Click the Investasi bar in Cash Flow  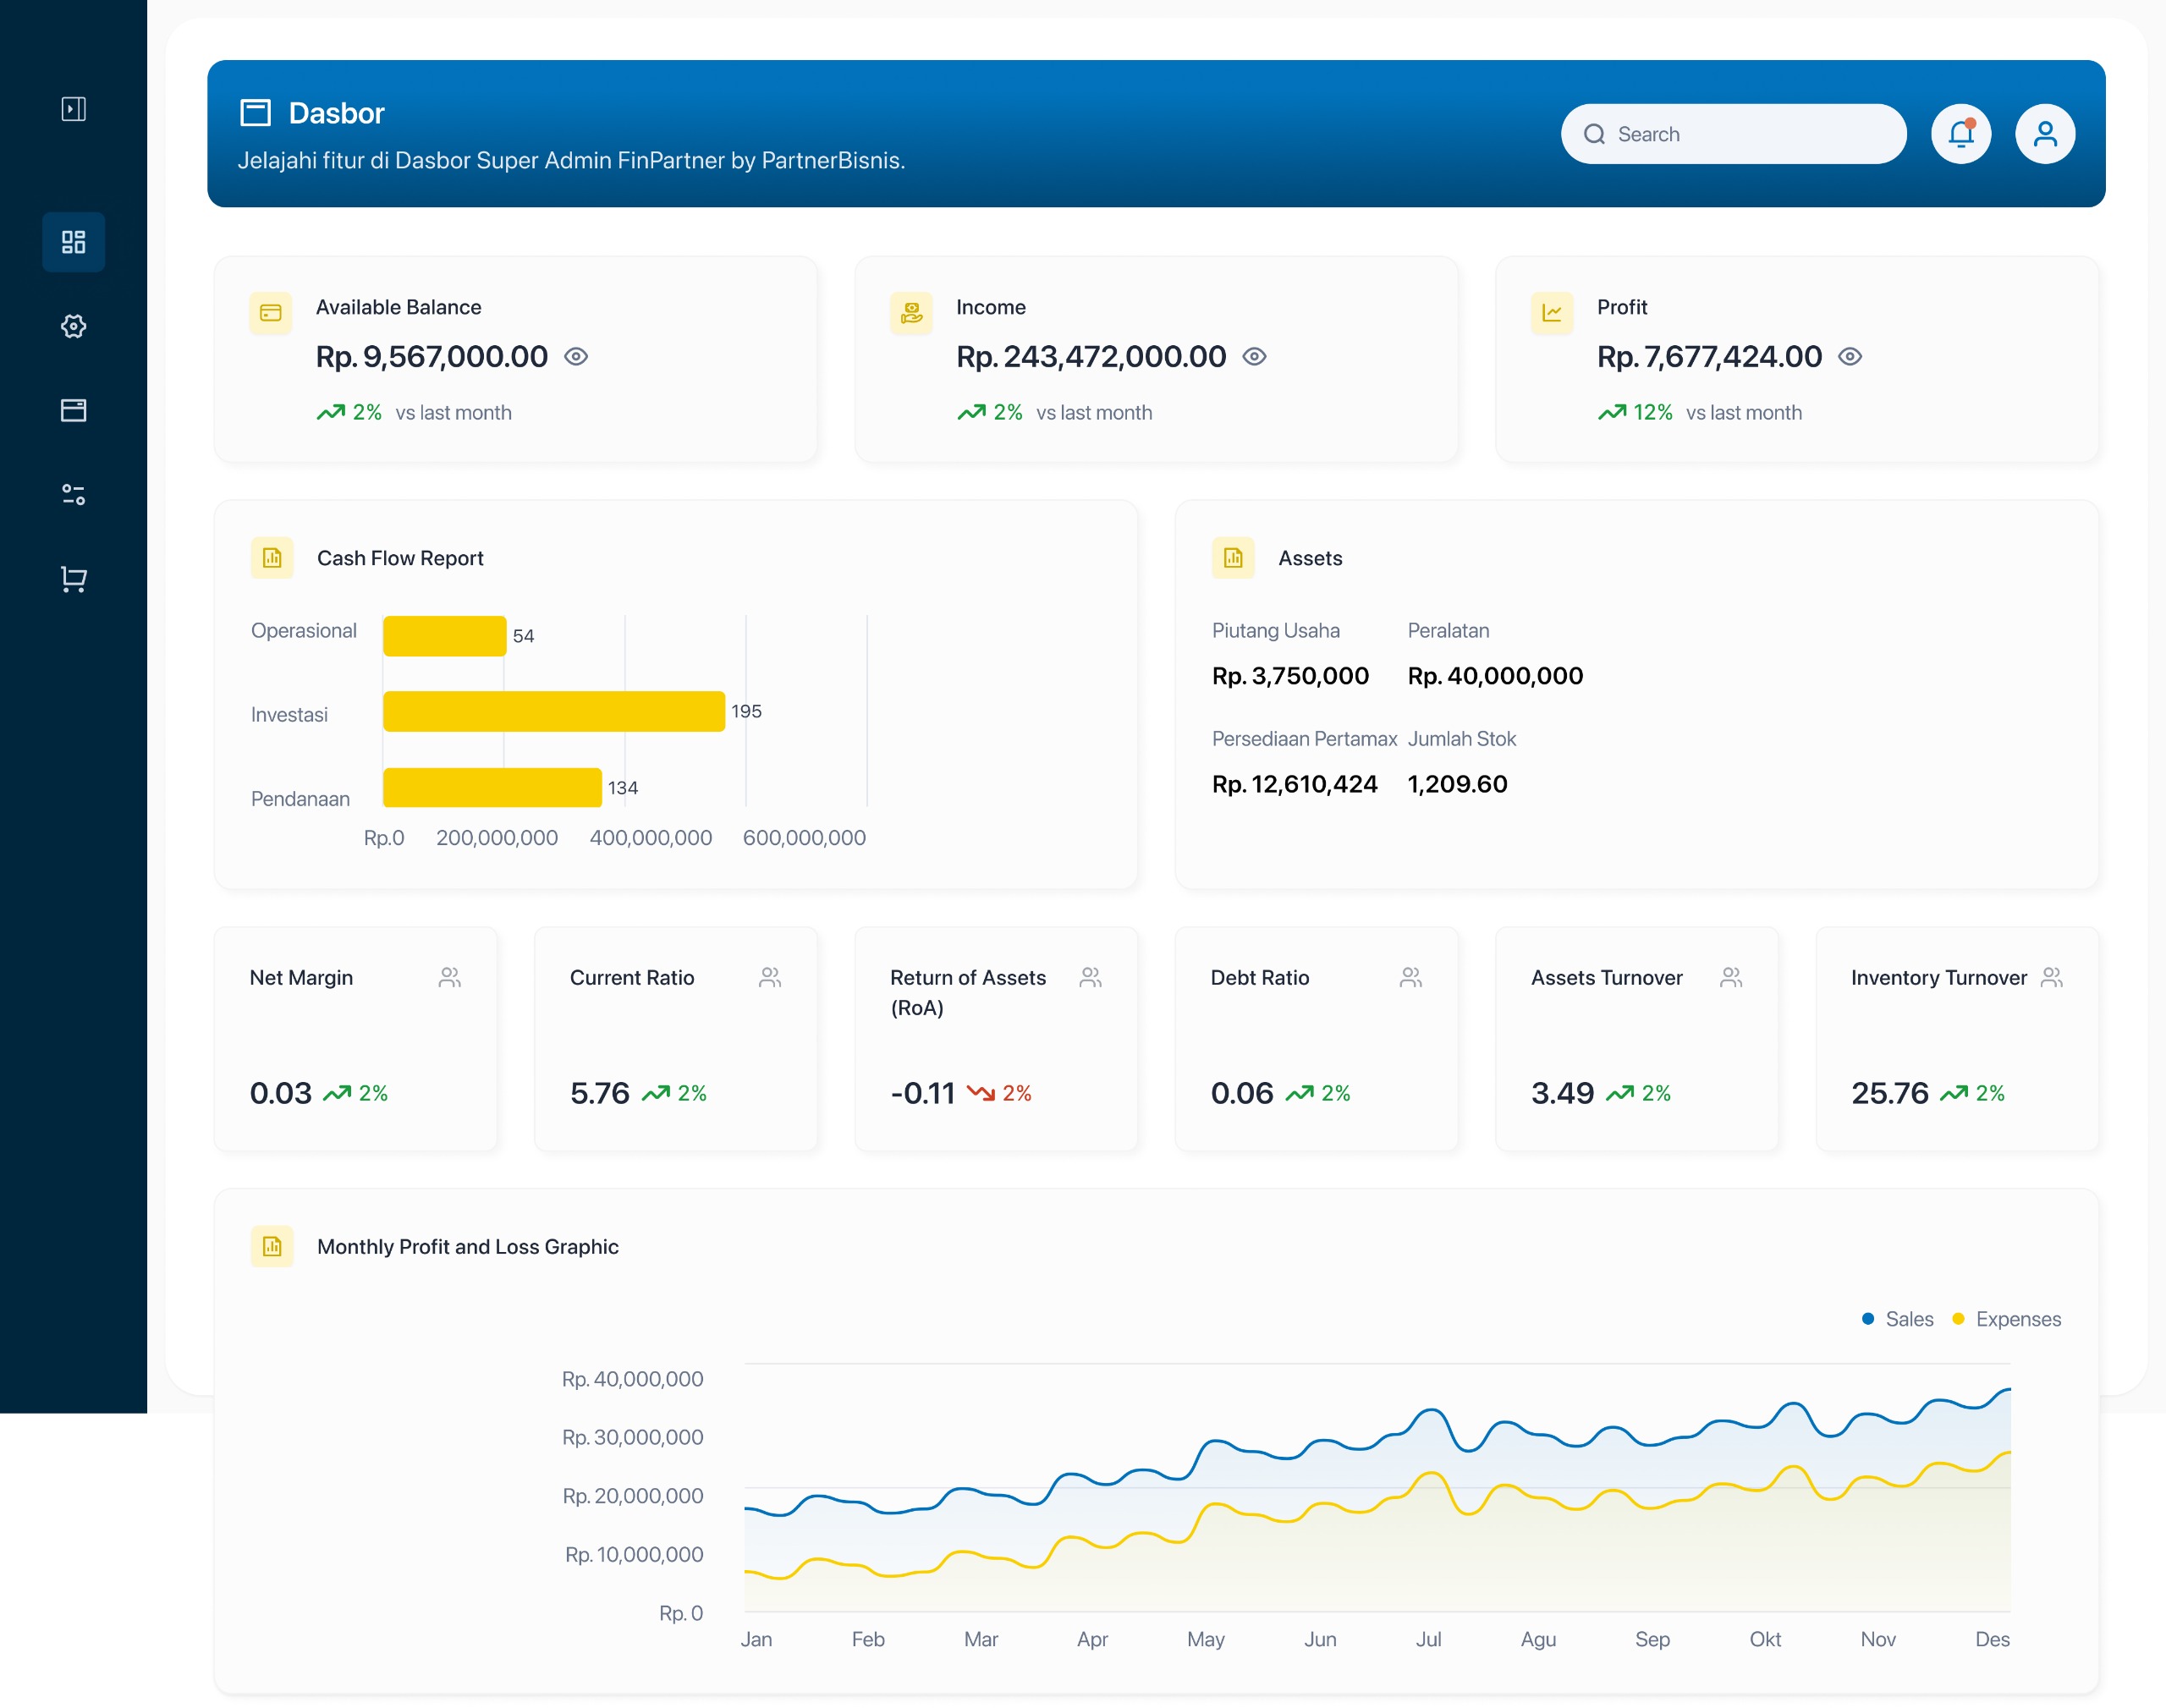[553, 711]
